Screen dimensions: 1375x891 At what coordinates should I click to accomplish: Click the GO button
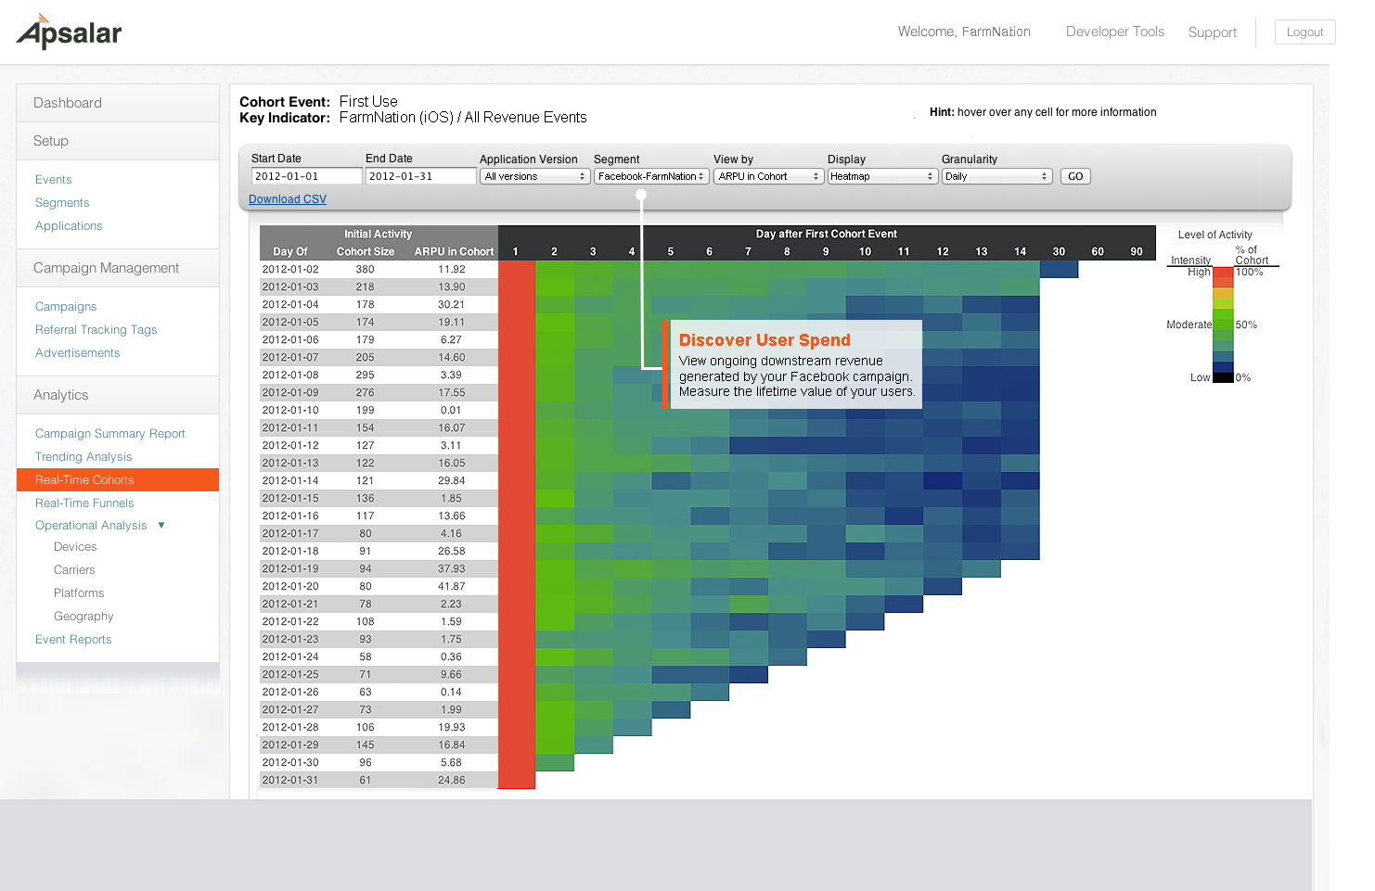point(1075,176)
